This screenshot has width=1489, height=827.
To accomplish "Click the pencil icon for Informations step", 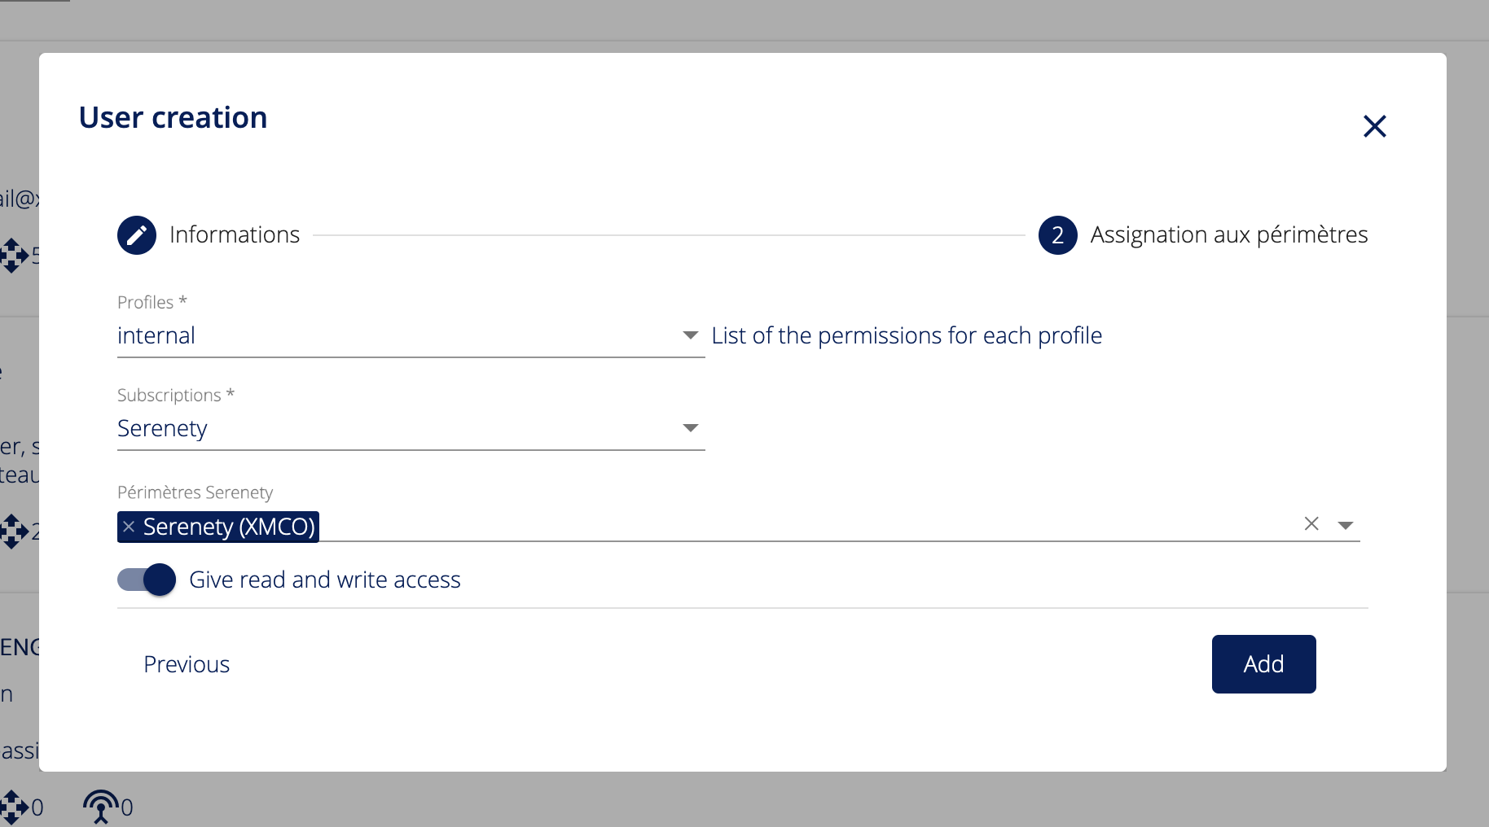I will (x=137, y=235).
